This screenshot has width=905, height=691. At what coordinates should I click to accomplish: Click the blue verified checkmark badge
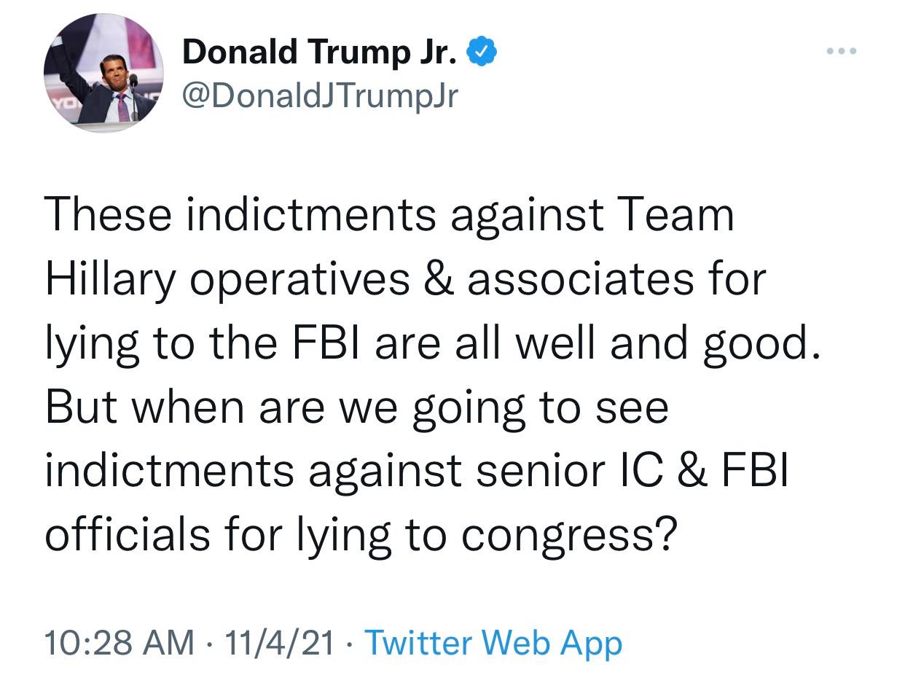click(482, 52)
